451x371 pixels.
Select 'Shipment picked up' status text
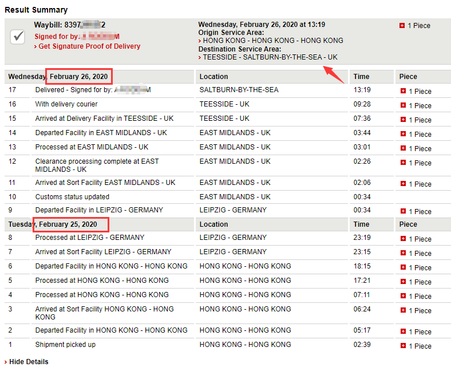click(65, 345)
